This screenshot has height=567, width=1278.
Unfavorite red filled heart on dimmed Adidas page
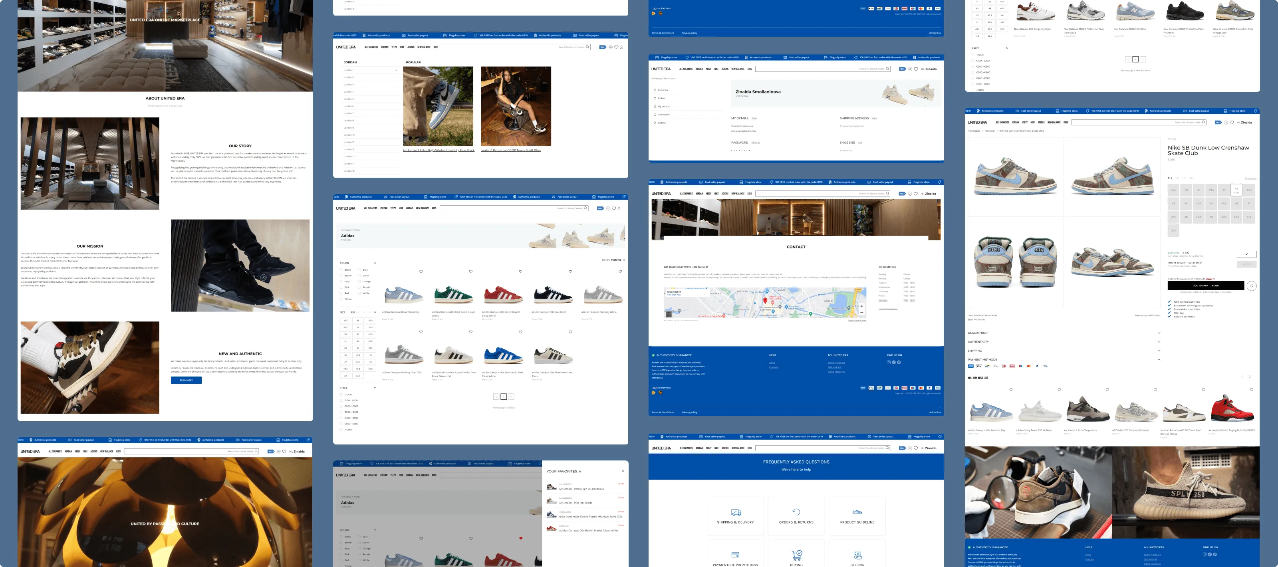[x=520, y=538]
